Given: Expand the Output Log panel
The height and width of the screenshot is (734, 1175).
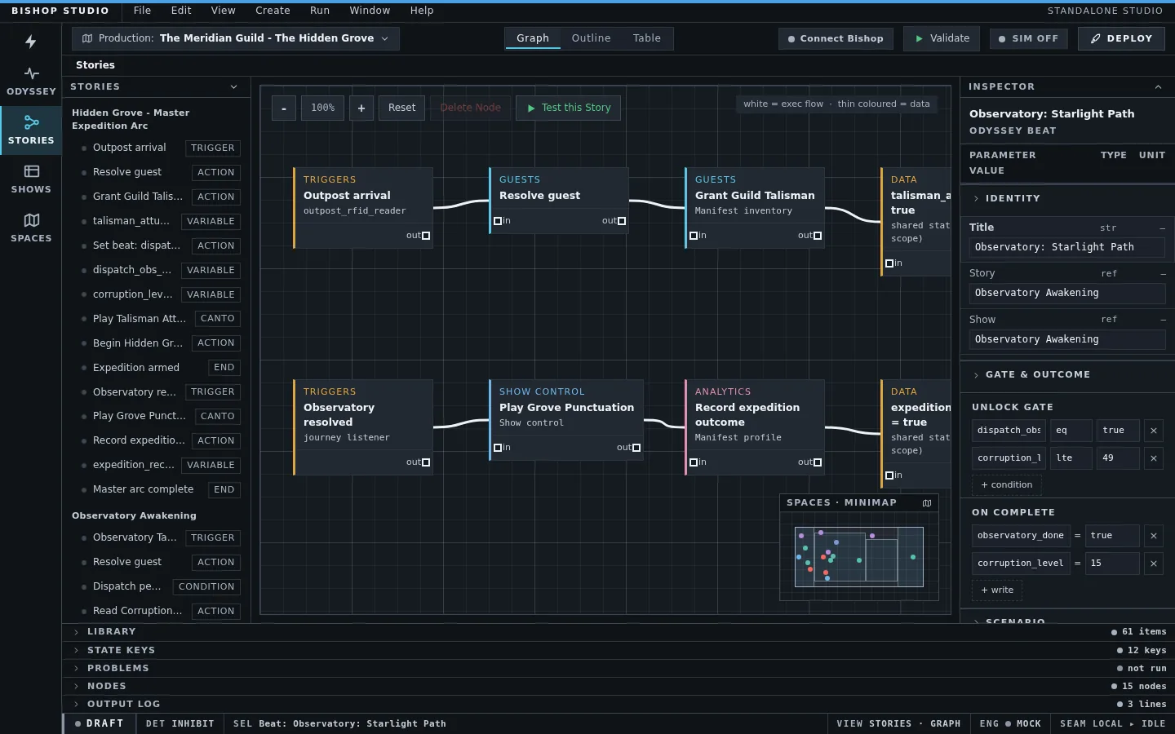Looking at the screenshot, I should [x=619, y=704].
